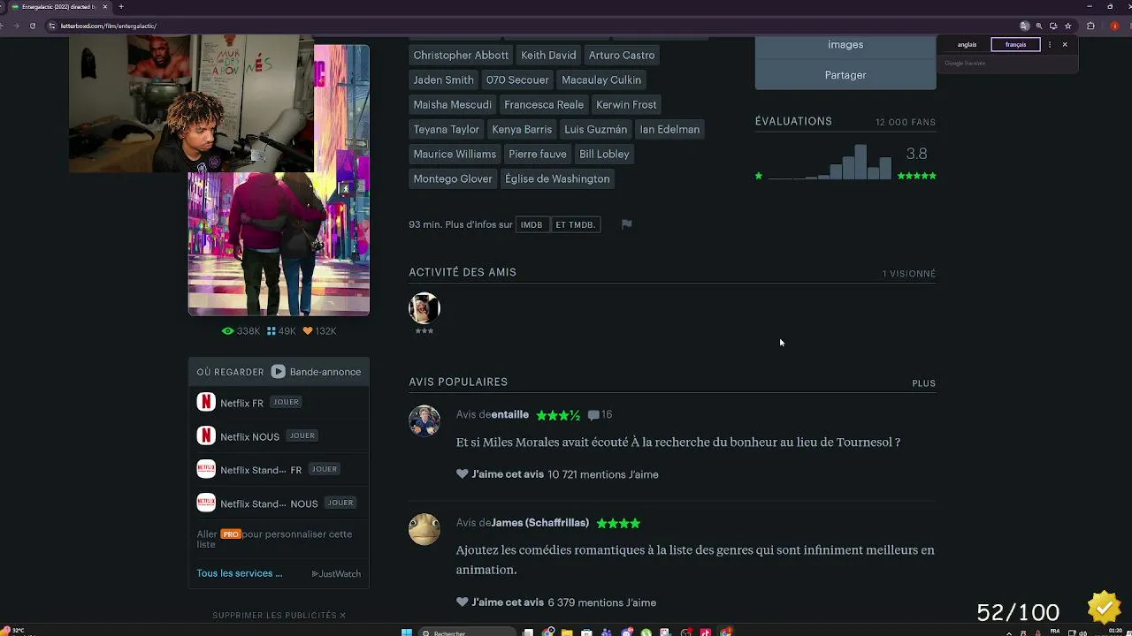Click the Netflix Standard FR logo icon
Image resolution: width=1132 pixels, height=636 pixels.
[206, 469]
